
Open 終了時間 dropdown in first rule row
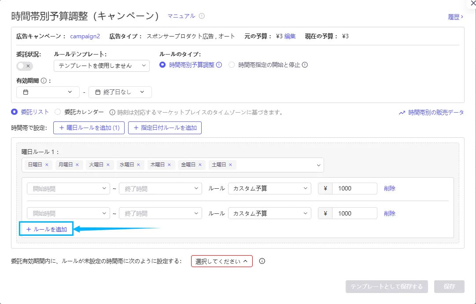pyautogui.click(x=161, y=188)
